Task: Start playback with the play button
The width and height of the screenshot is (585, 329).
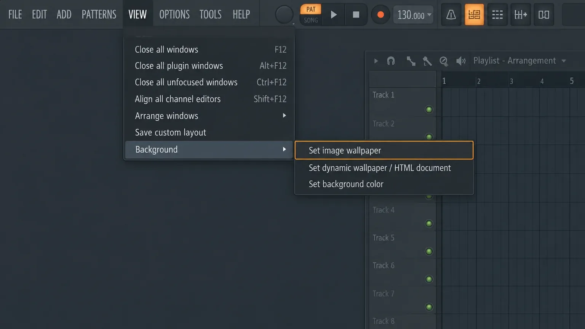Action: (334, 15)
